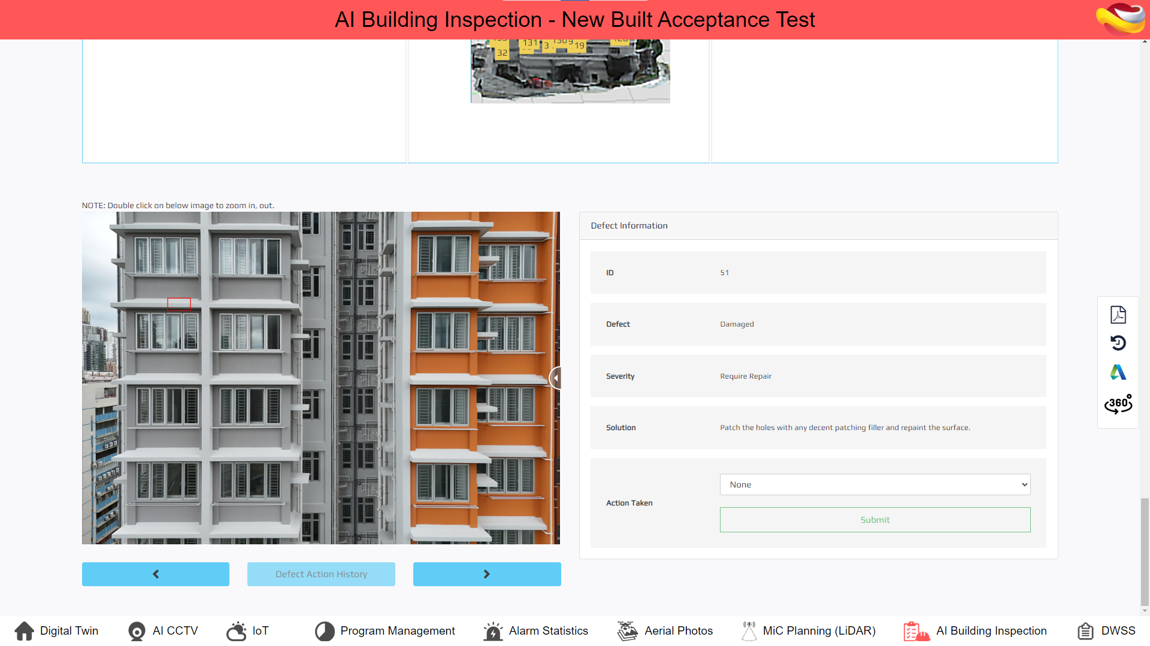Go to the Program Management tab
Viewport: 1150px width, 646px height.
(397, 631)
